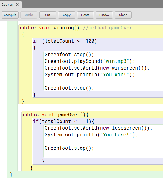This screenshot has width=163, height=180.
Task: Click the setWorld(new winscreen()) line
Action: pos(97,68)
